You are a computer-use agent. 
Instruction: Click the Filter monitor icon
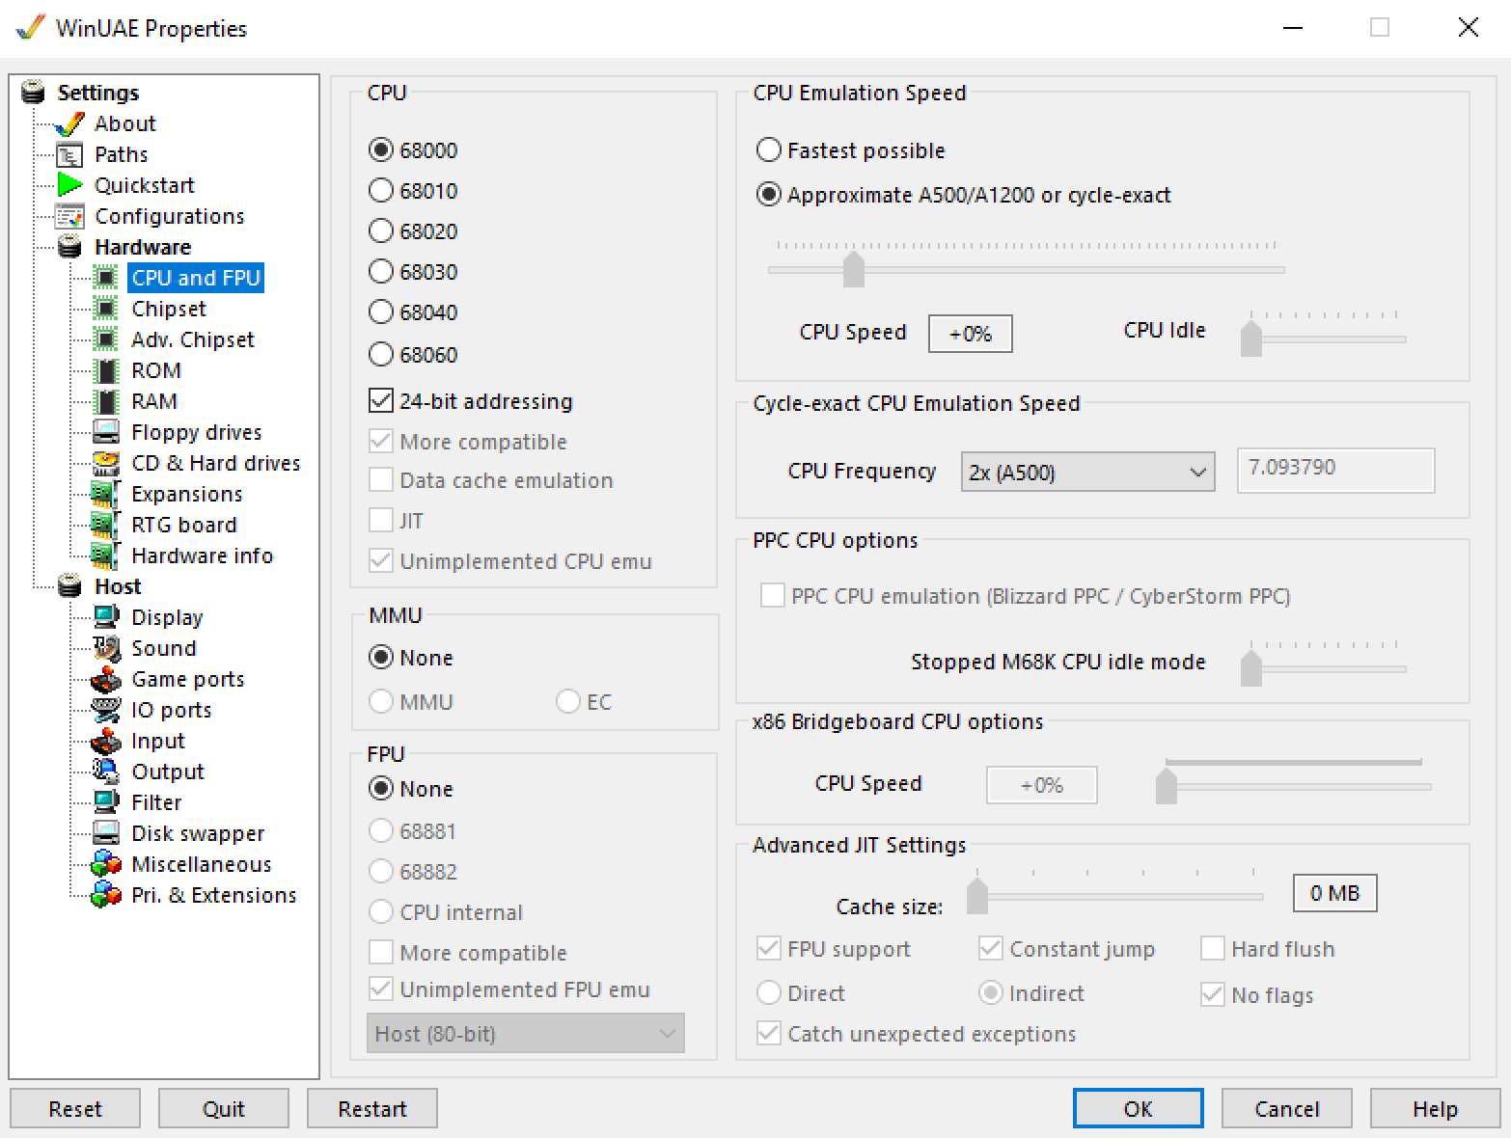[x=106, y=802]
